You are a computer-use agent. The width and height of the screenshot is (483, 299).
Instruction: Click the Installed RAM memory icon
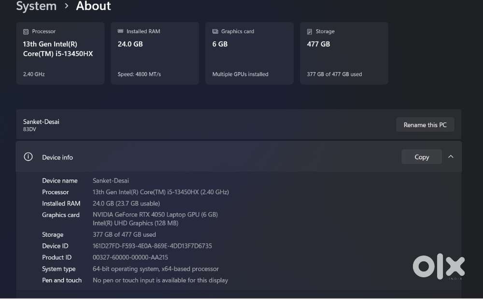click(120, 31)
